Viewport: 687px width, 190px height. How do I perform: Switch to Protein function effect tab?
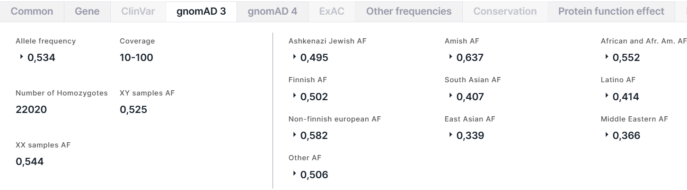(611, 11)
